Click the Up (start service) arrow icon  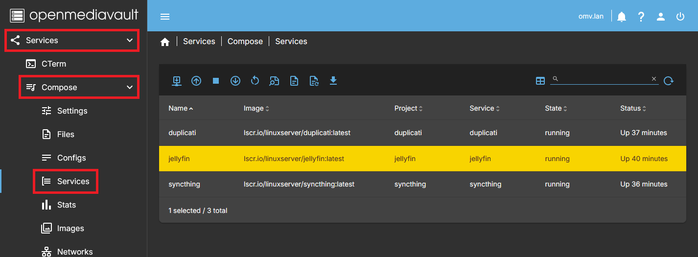[196, 81]
